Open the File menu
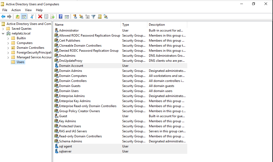The height and width of the screenshot is (162, 273). (x=5, y=10)
